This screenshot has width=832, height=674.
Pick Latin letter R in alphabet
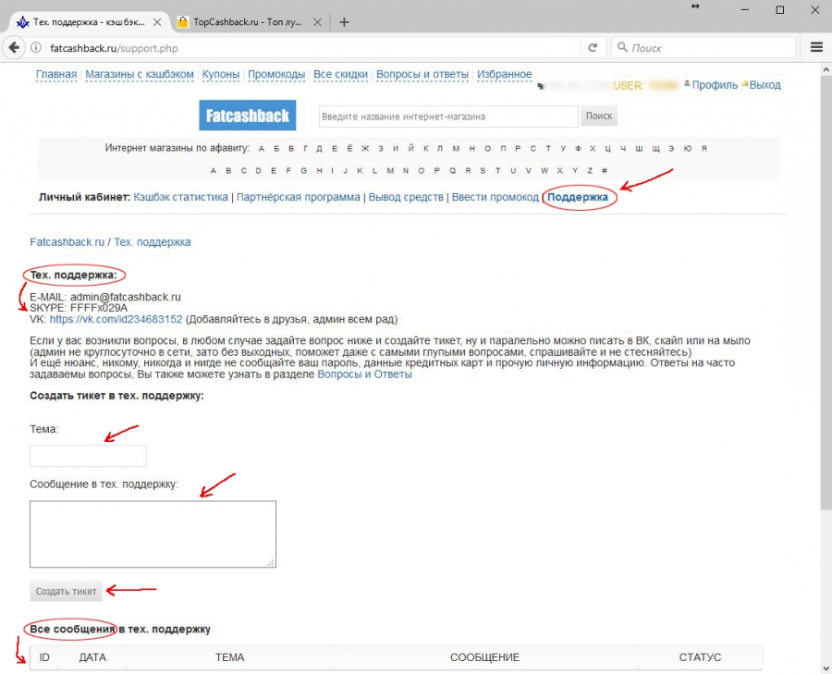(x=468, y=171)
